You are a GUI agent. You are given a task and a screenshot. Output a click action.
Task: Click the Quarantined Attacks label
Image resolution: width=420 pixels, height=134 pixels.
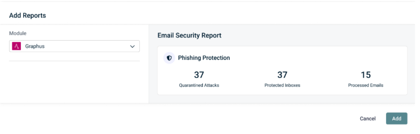click(x=199, y=85)
